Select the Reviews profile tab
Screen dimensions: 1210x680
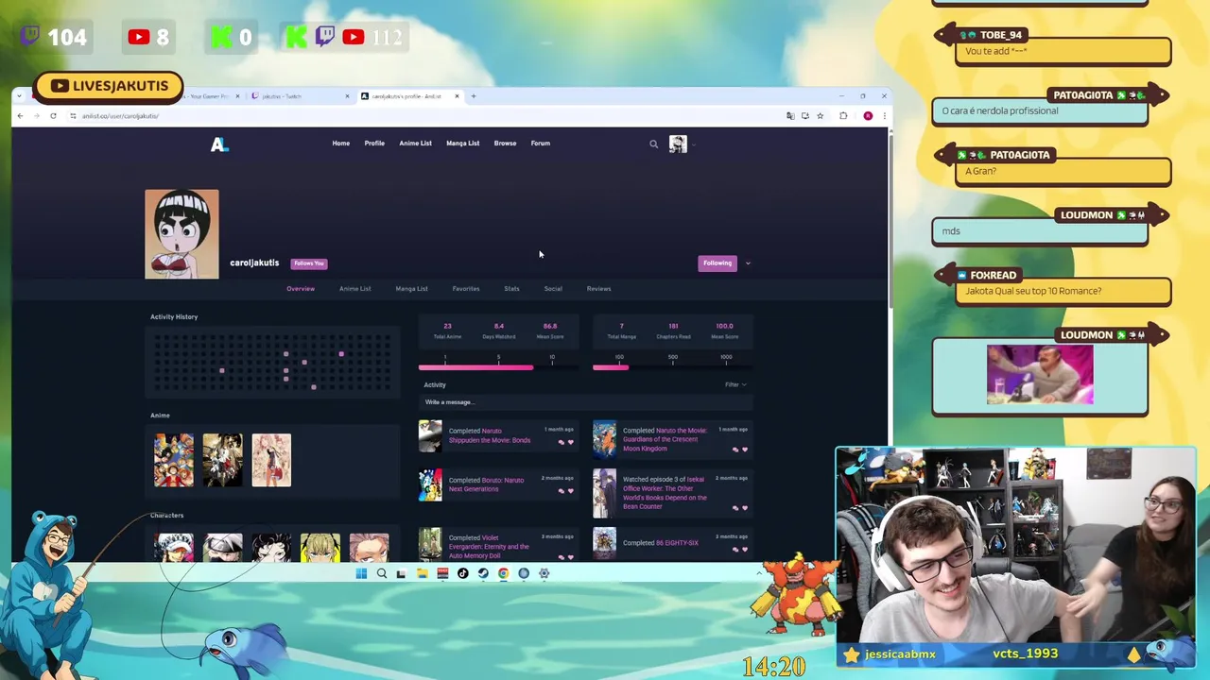pyautogui.click(x=598, y=289)
